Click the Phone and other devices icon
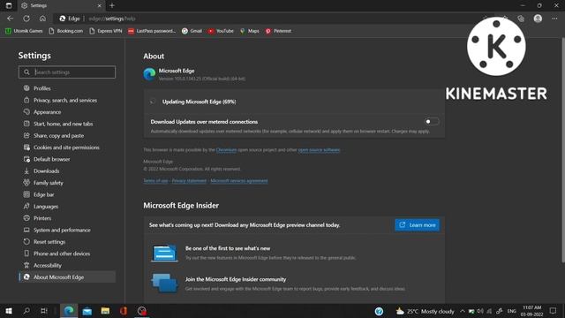565x318 pixels. click(26, 254)
